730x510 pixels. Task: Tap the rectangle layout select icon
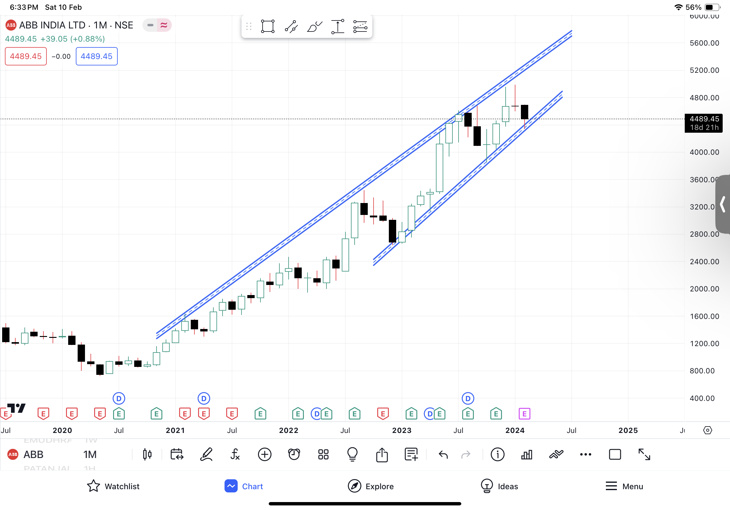pos(615,454)
